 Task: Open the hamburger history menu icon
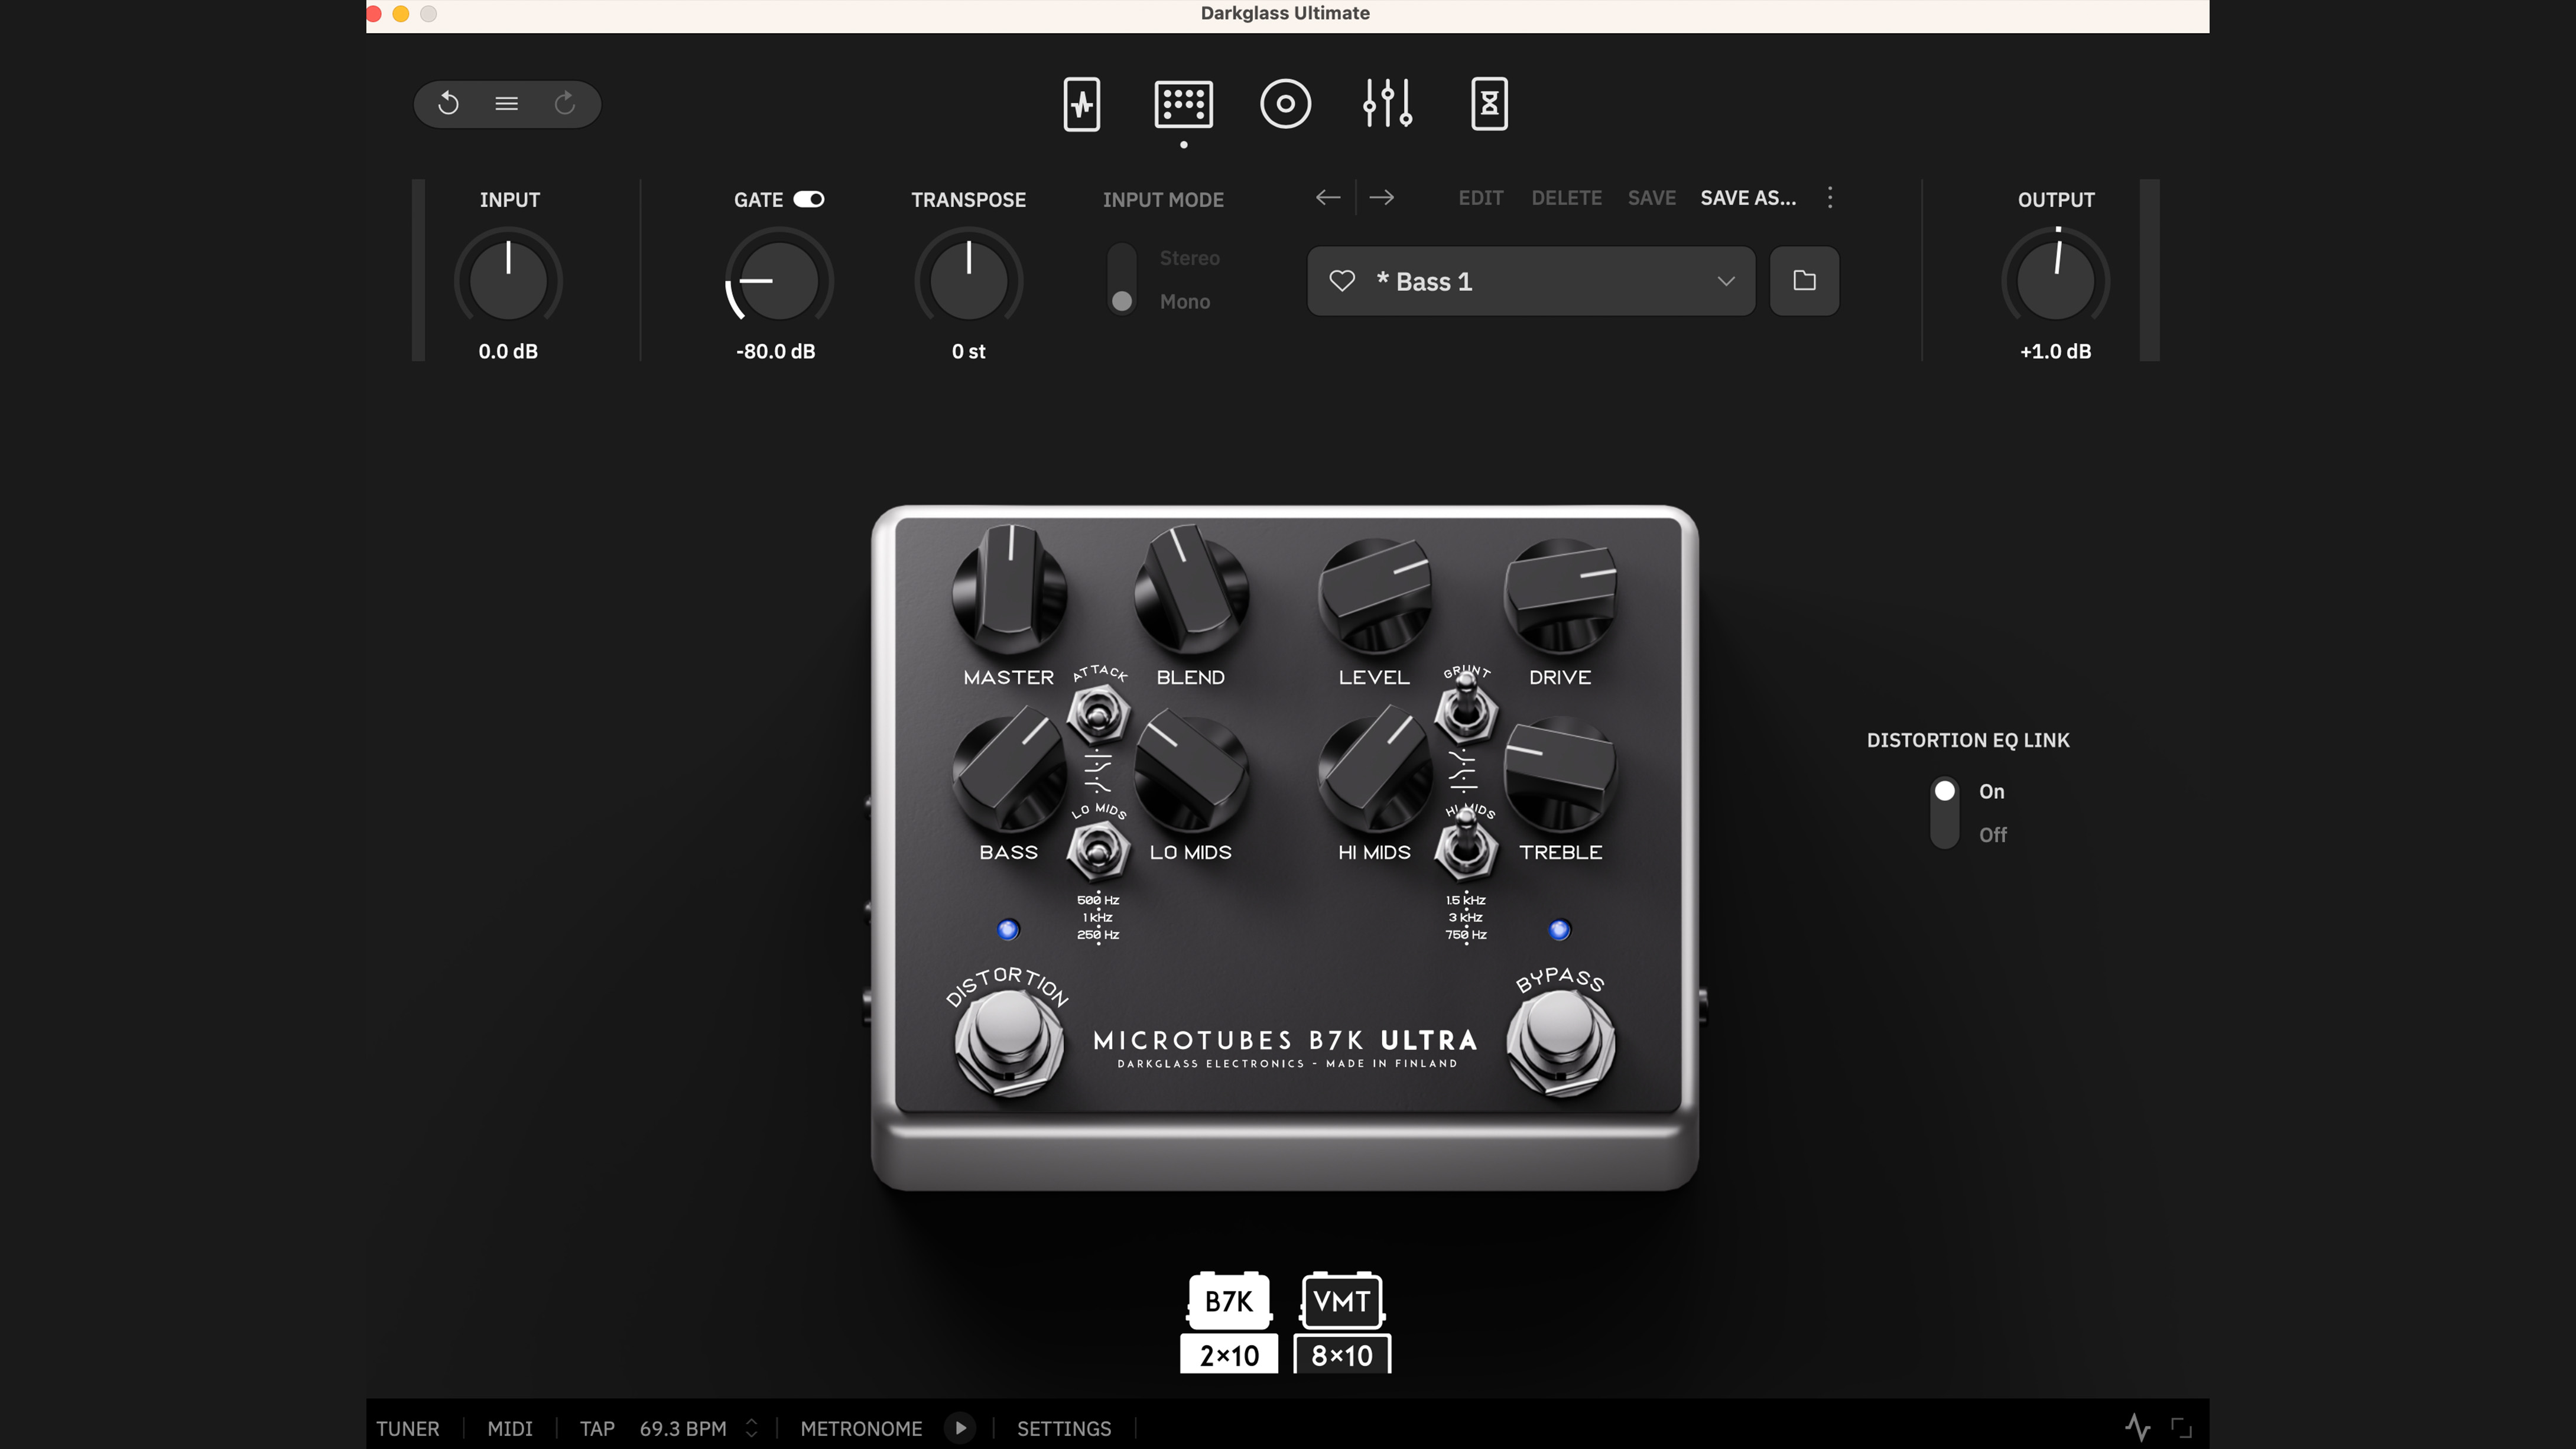506,103
